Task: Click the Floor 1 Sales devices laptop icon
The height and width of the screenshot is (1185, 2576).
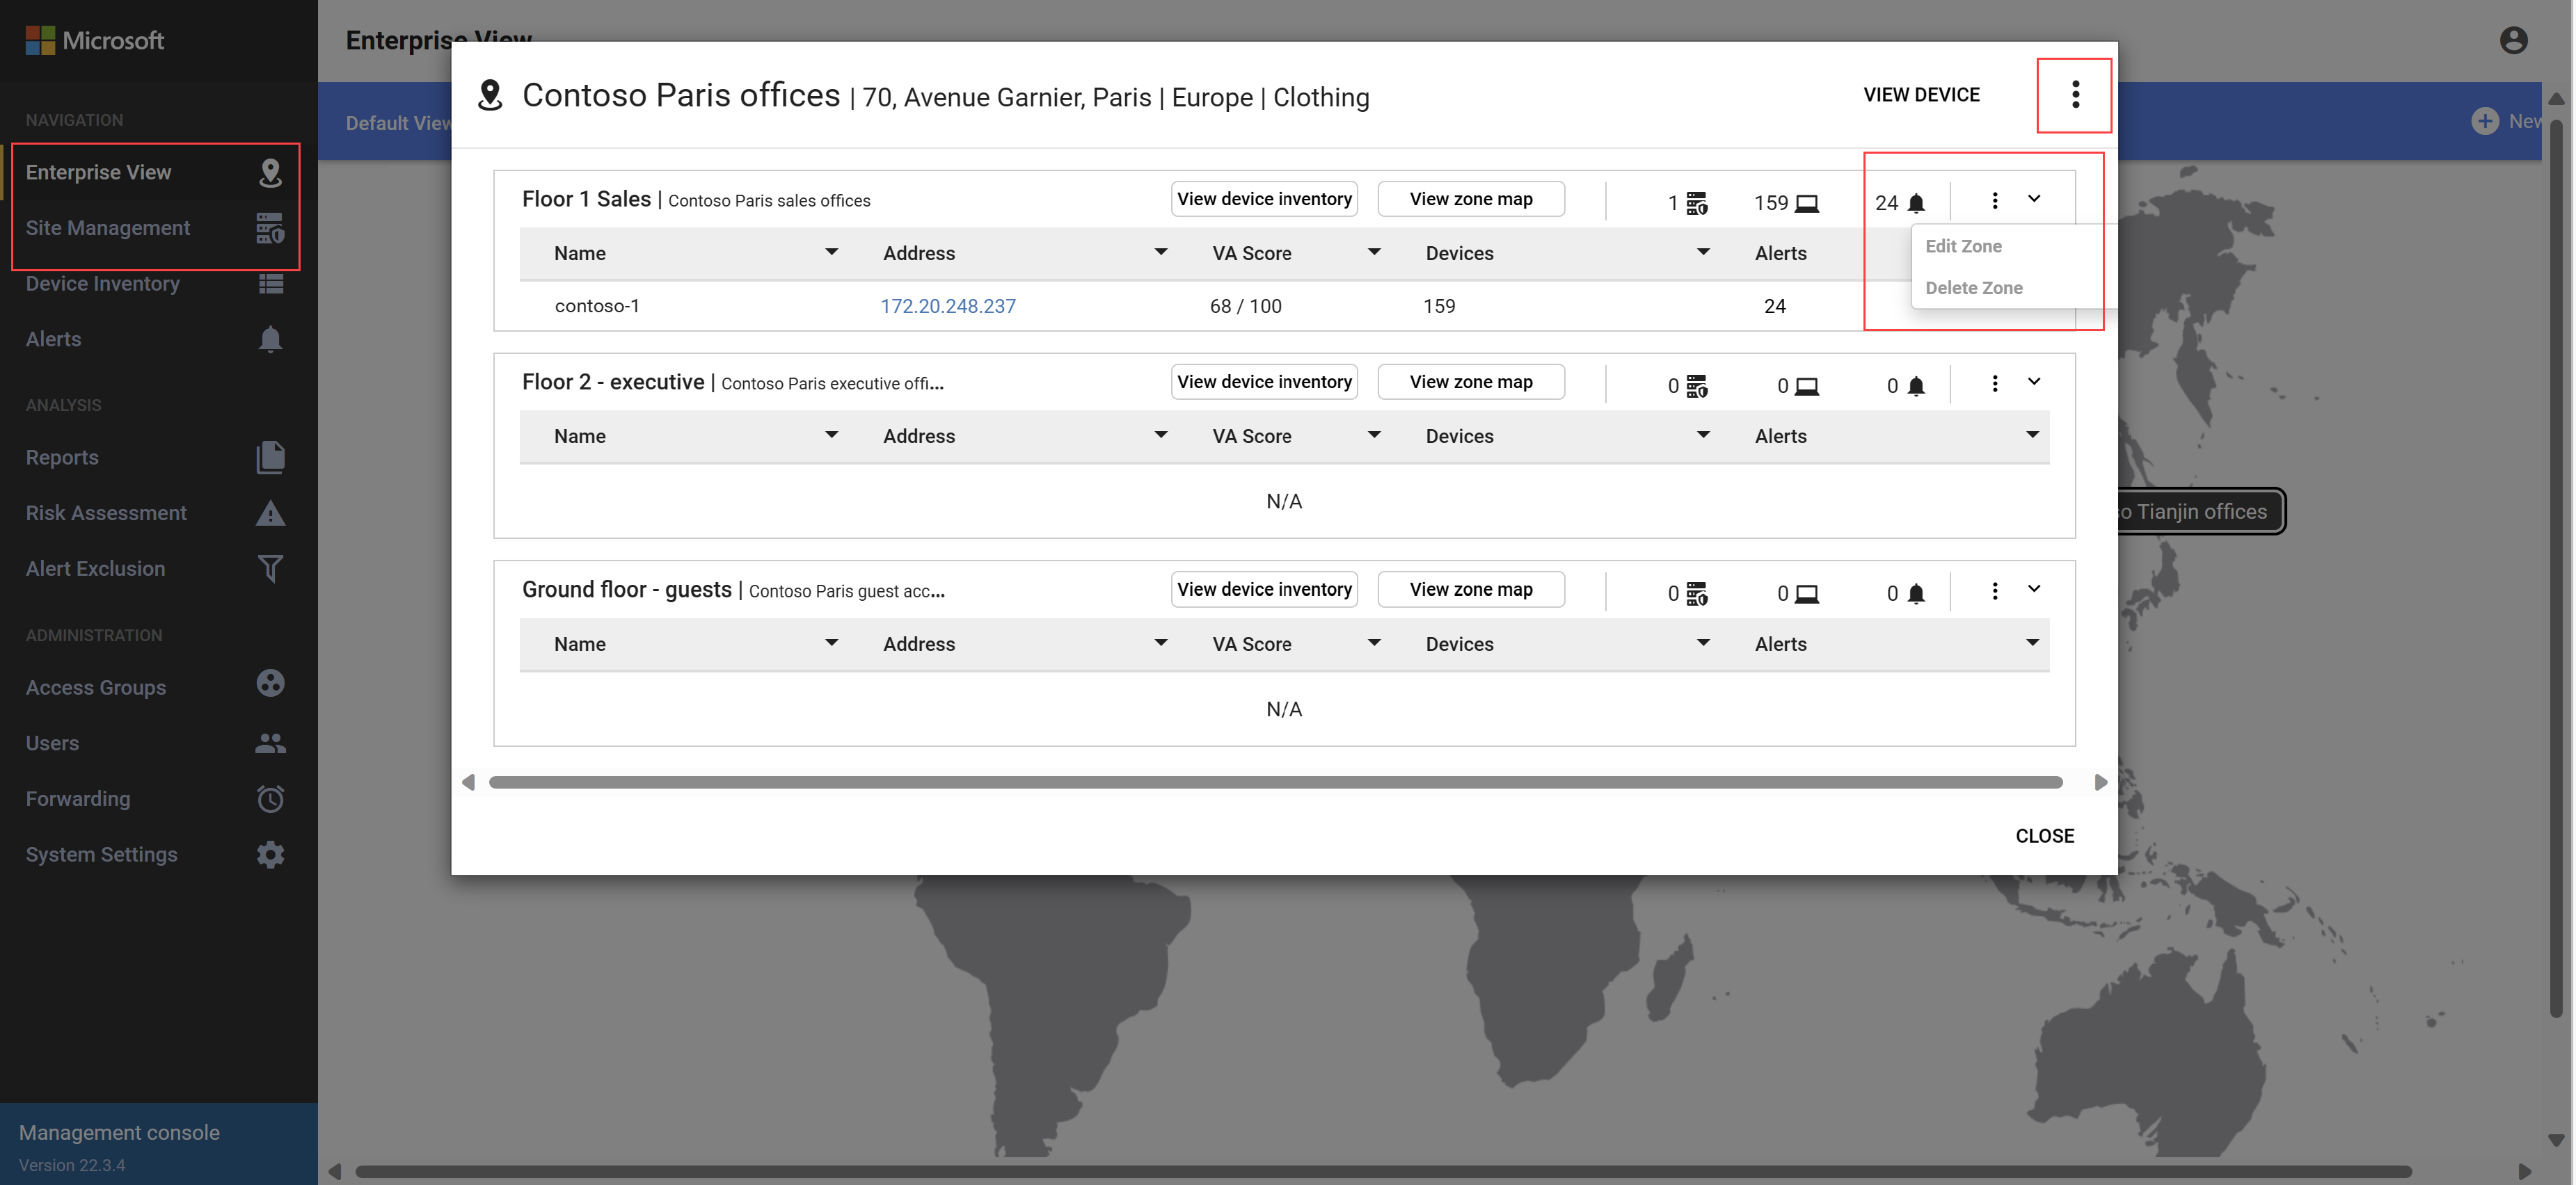Action: tap(1807, 203)
